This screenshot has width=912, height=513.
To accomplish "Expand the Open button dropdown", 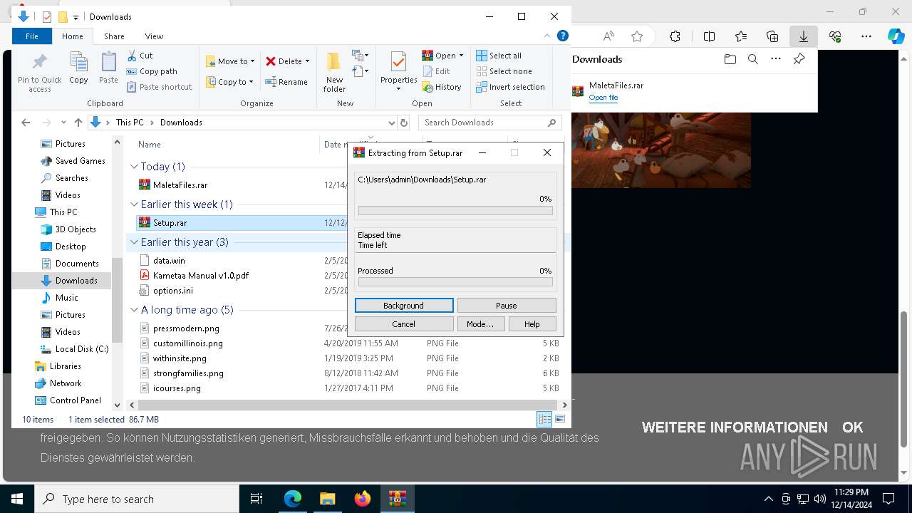I will [461, 56].
